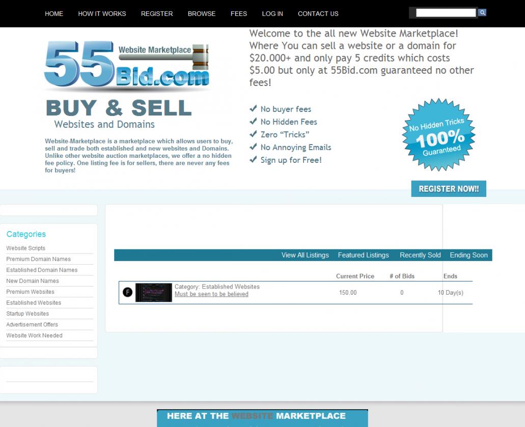Switch to View All Listings tab

305,255
